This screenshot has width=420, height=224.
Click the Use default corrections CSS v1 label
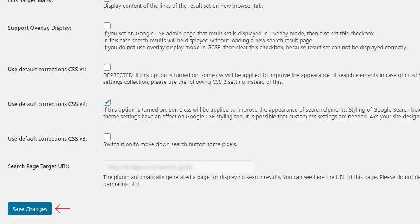point(47,70)
